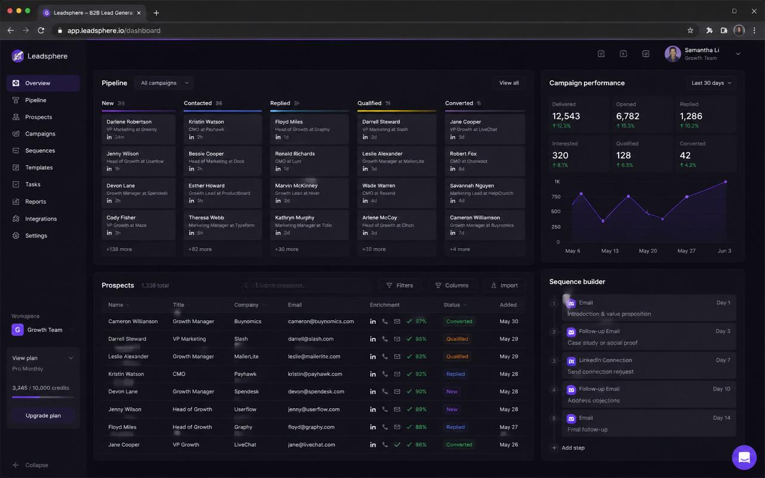
Task: Click Samantha Li's avatar picture
Action: [x=673, y=54]
